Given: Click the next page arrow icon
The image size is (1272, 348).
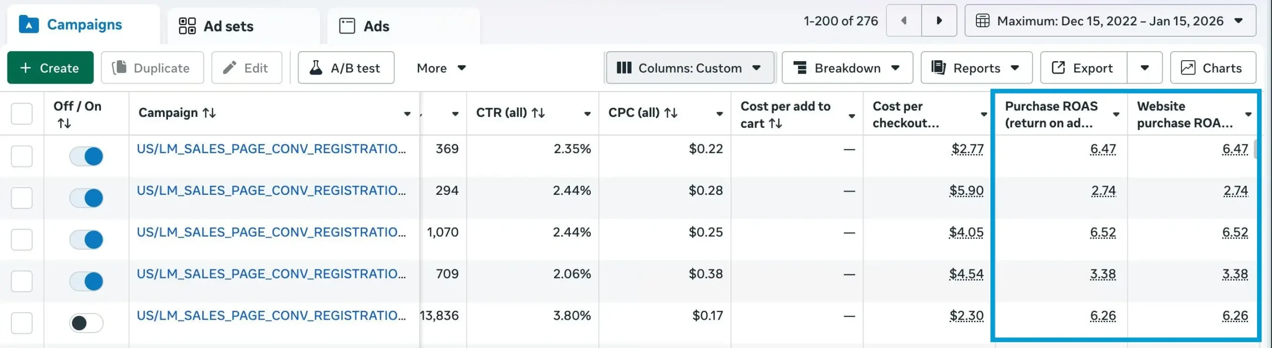Looking at the screenshot, I should (939, 21).
